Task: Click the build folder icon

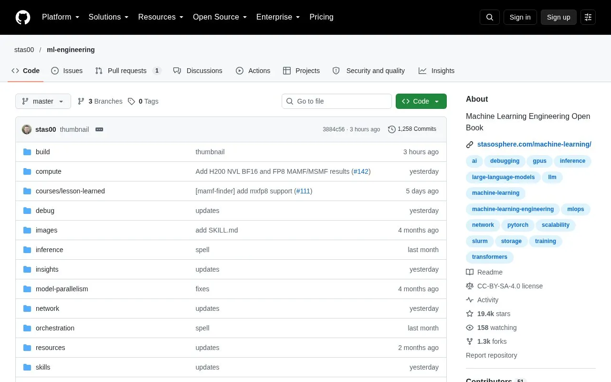Action: (x=27, y=152)
